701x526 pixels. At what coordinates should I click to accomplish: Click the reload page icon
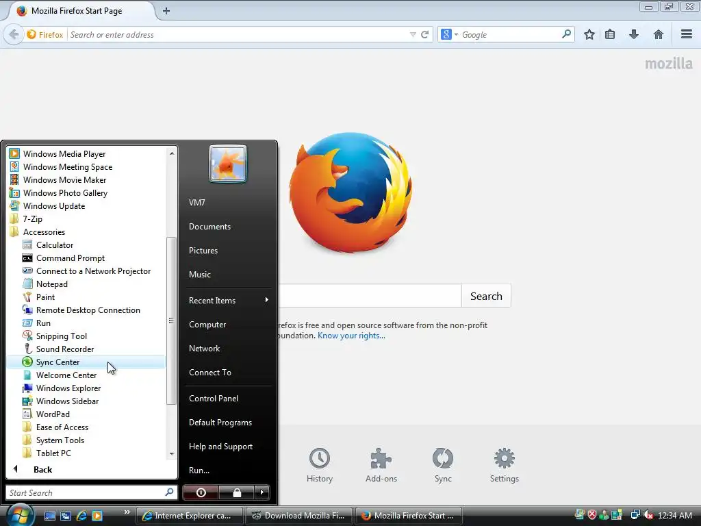tap(424, 34)
